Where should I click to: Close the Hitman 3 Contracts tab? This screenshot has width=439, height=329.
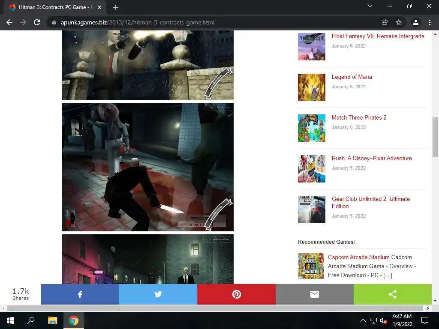(x=99, y=7)
